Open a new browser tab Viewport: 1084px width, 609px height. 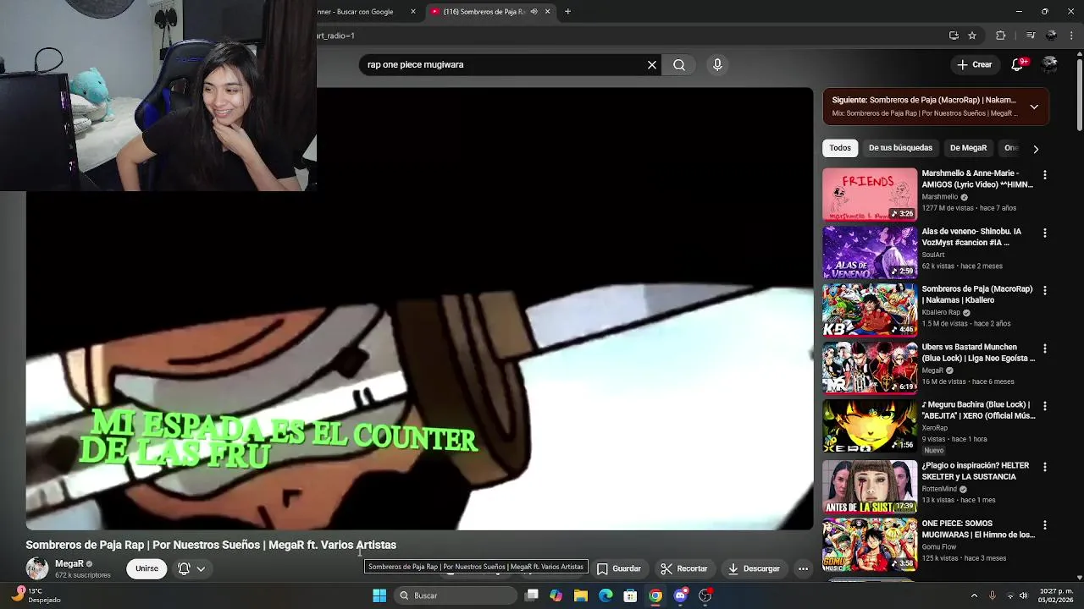point(567,12)
